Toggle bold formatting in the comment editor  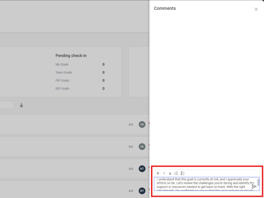(x=158, y=173)
